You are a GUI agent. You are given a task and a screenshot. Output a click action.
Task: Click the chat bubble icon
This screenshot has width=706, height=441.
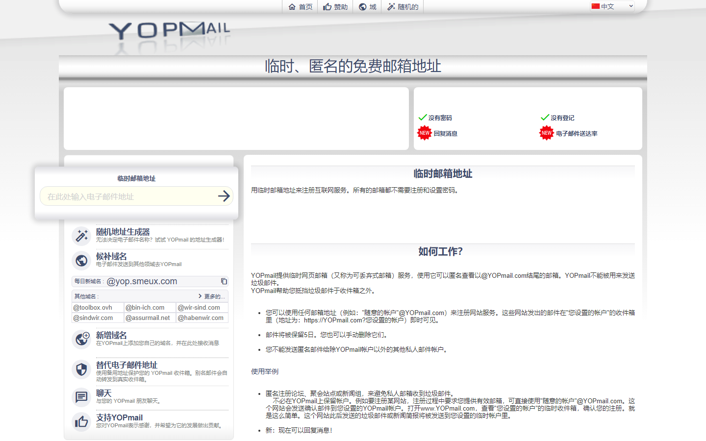[81, 397]
